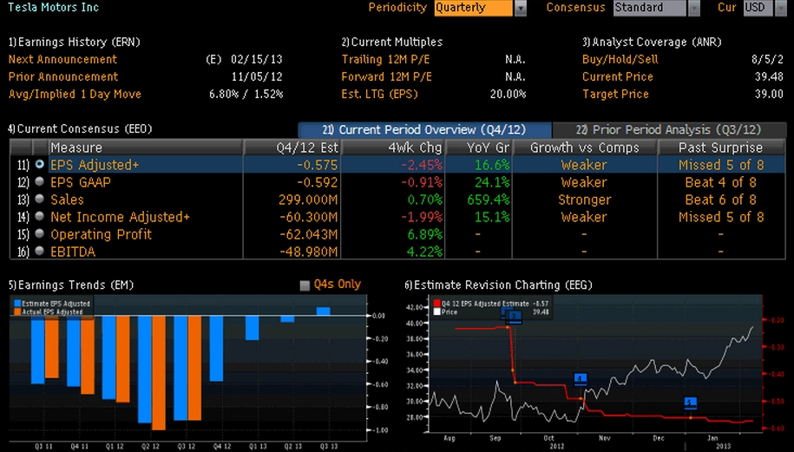Select the EPS GAAP radio button
This screenshot has width=794, height=452.
40,181
